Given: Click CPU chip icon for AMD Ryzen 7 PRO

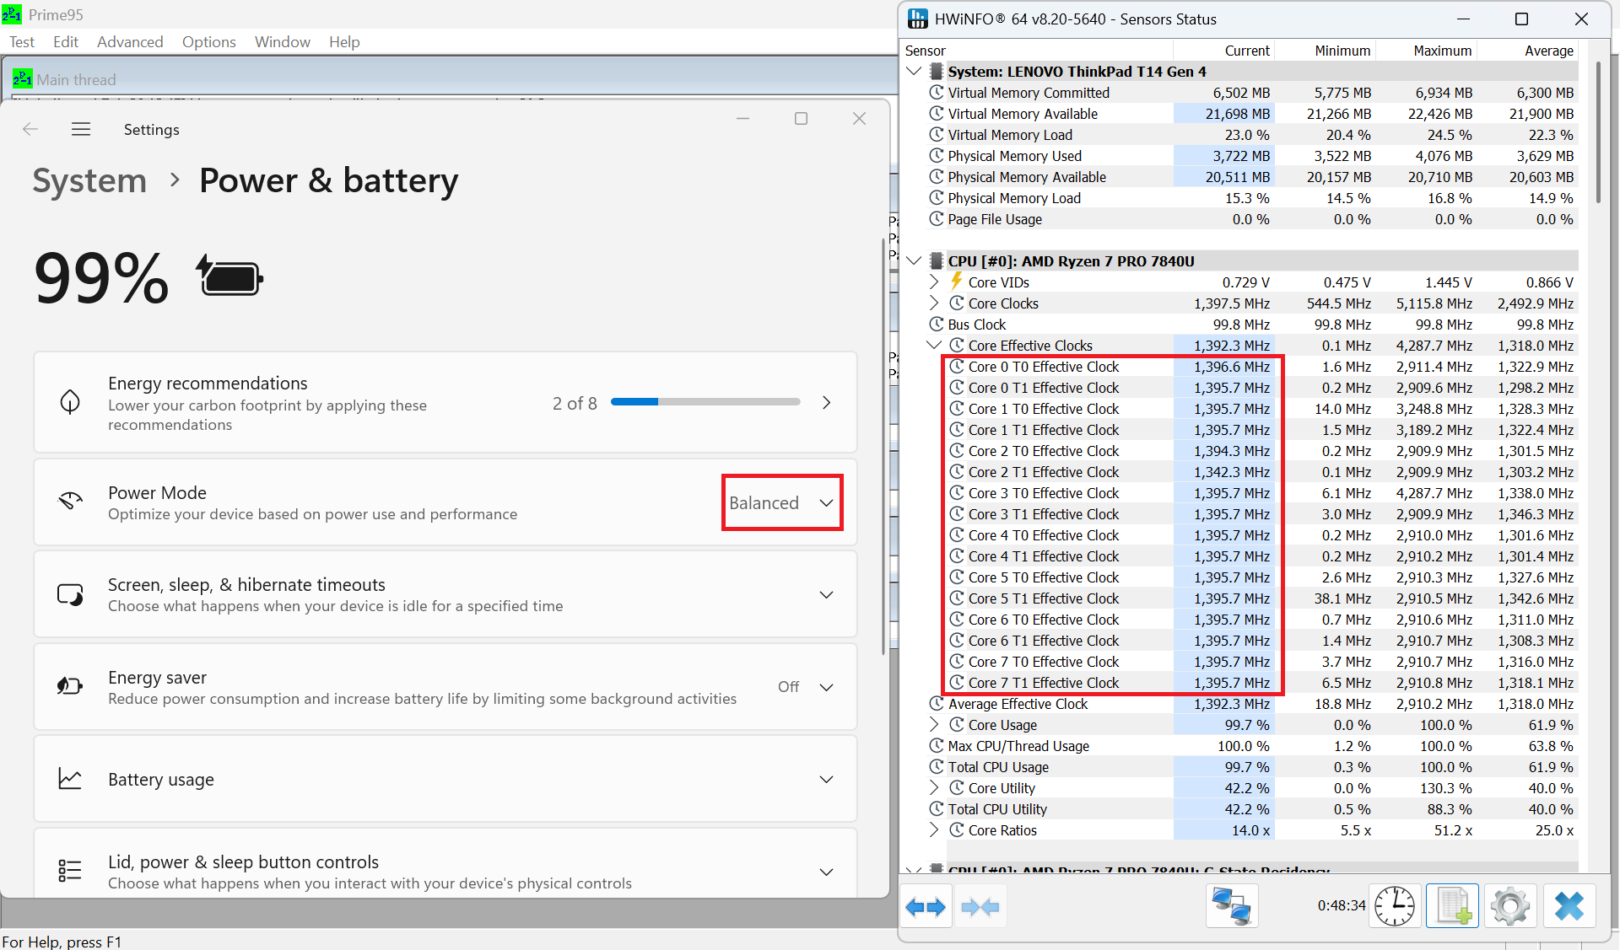Looking at the screenshot, I should tap(937, 260).
